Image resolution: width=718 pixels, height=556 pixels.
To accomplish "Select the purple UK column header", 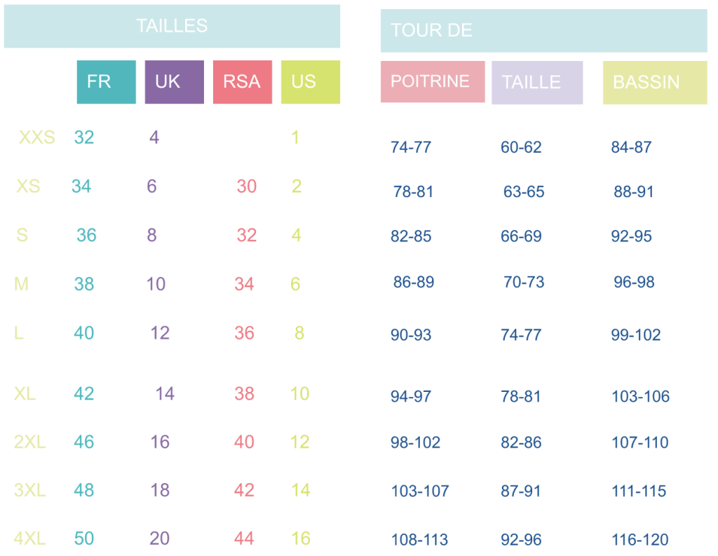I will pyautogui.click(x=174, y=82).
